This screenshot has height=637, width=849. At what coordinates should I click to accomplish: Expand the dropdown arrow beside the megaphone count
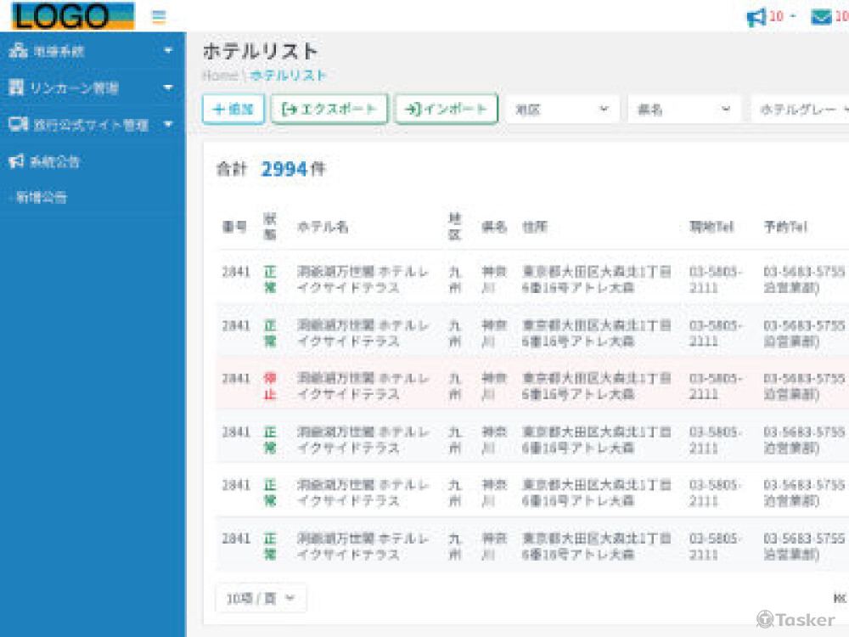[793, 16]
